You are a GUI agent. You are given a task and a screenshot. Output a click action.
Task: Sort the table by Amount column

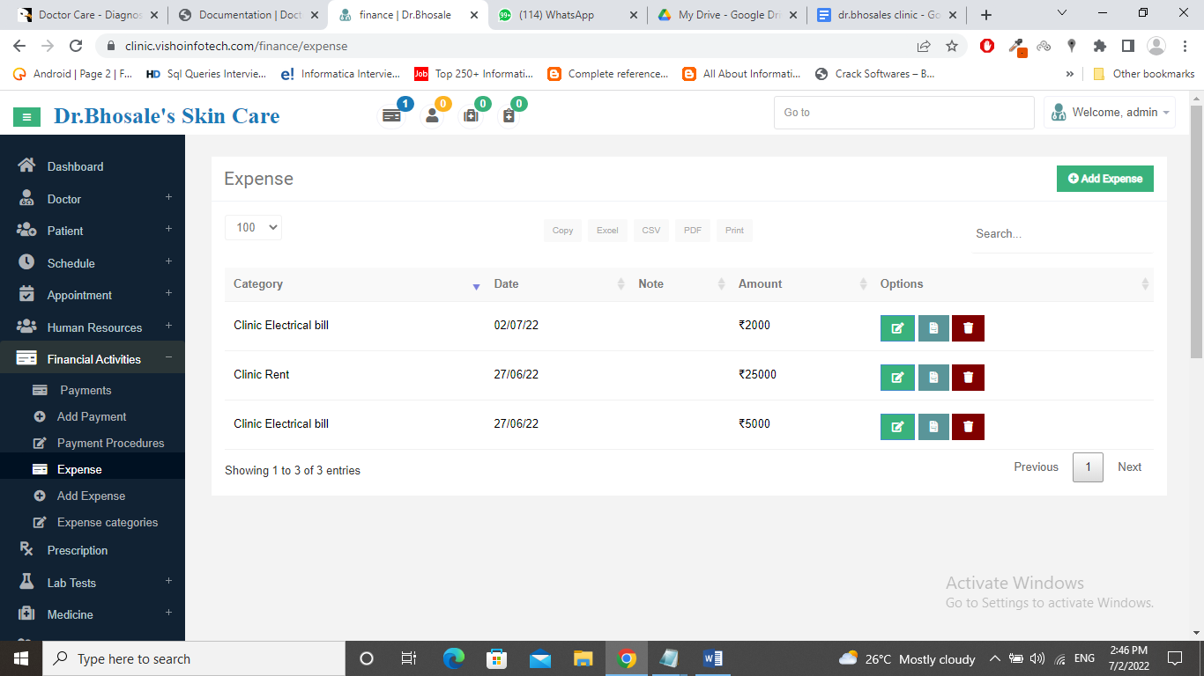(760, 284)
